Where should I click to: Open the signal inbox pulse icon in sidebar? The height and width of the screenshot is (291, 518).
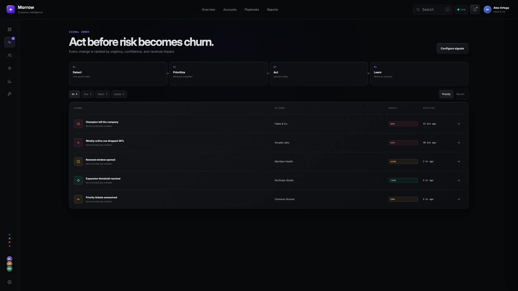tap(10, 42)
